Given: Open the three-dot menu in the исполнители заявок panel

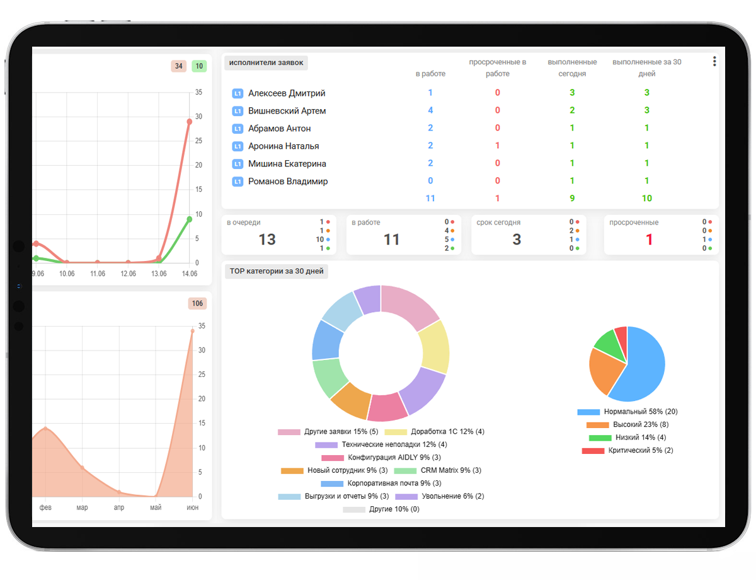Looking at the screenshot, I should tap(714, 61).
